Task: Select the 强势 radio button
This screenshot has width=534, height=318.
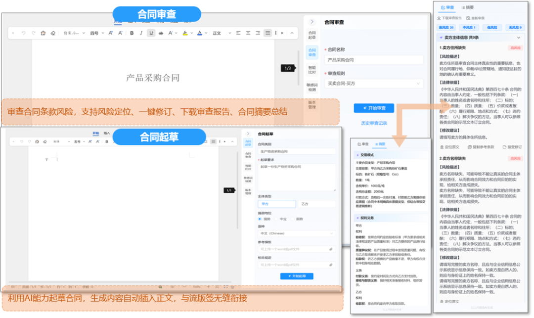Action: pos(261,219)
